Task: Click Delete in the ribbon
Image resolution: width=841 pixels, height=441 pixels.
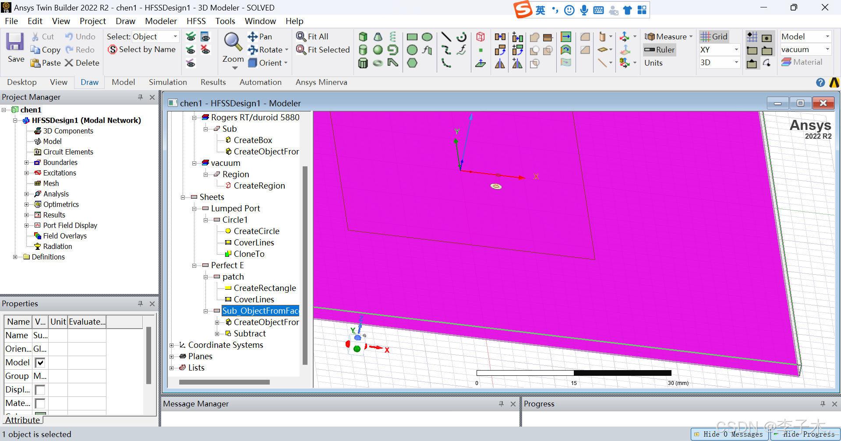Action: pyautogui.click(x=82, y=63)
